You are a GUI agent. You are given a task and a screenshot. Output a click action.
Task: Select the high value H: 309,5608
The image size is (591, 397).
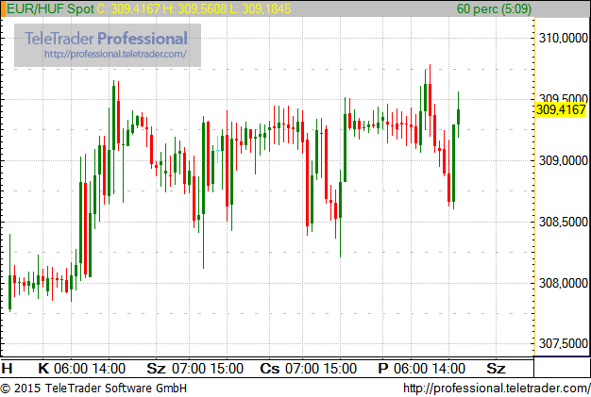coord(194,8)
